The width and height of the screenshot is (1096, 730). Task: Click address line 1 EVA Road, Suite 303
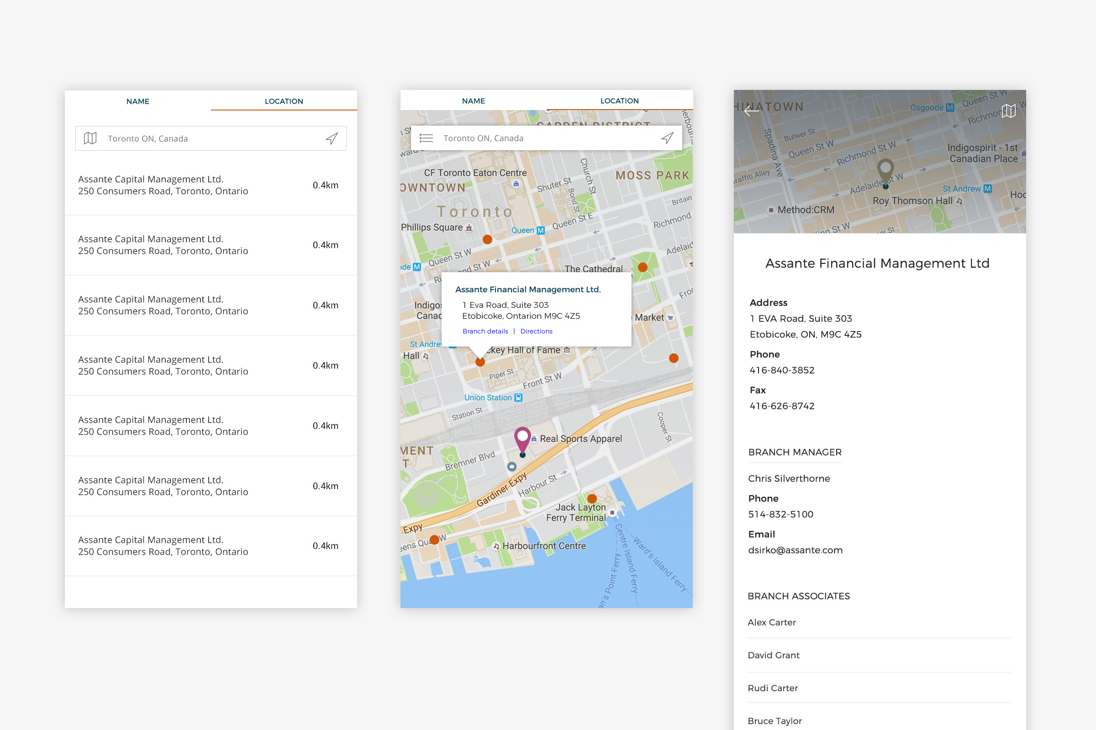[801, 319]
